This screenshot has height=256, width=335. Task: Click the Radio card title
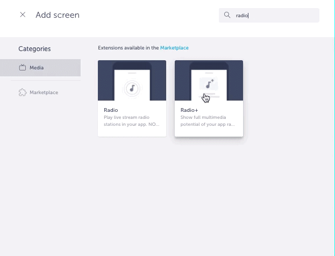coord(111,110)
